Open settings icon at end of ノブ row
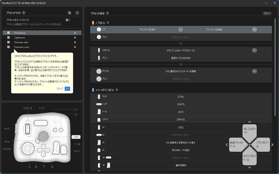This screenshot has width=279, height=174. click(255, 30)
